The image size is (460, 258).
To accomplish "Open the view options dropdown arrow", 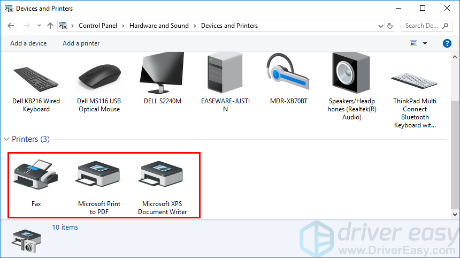I will [x=425, y=43].
